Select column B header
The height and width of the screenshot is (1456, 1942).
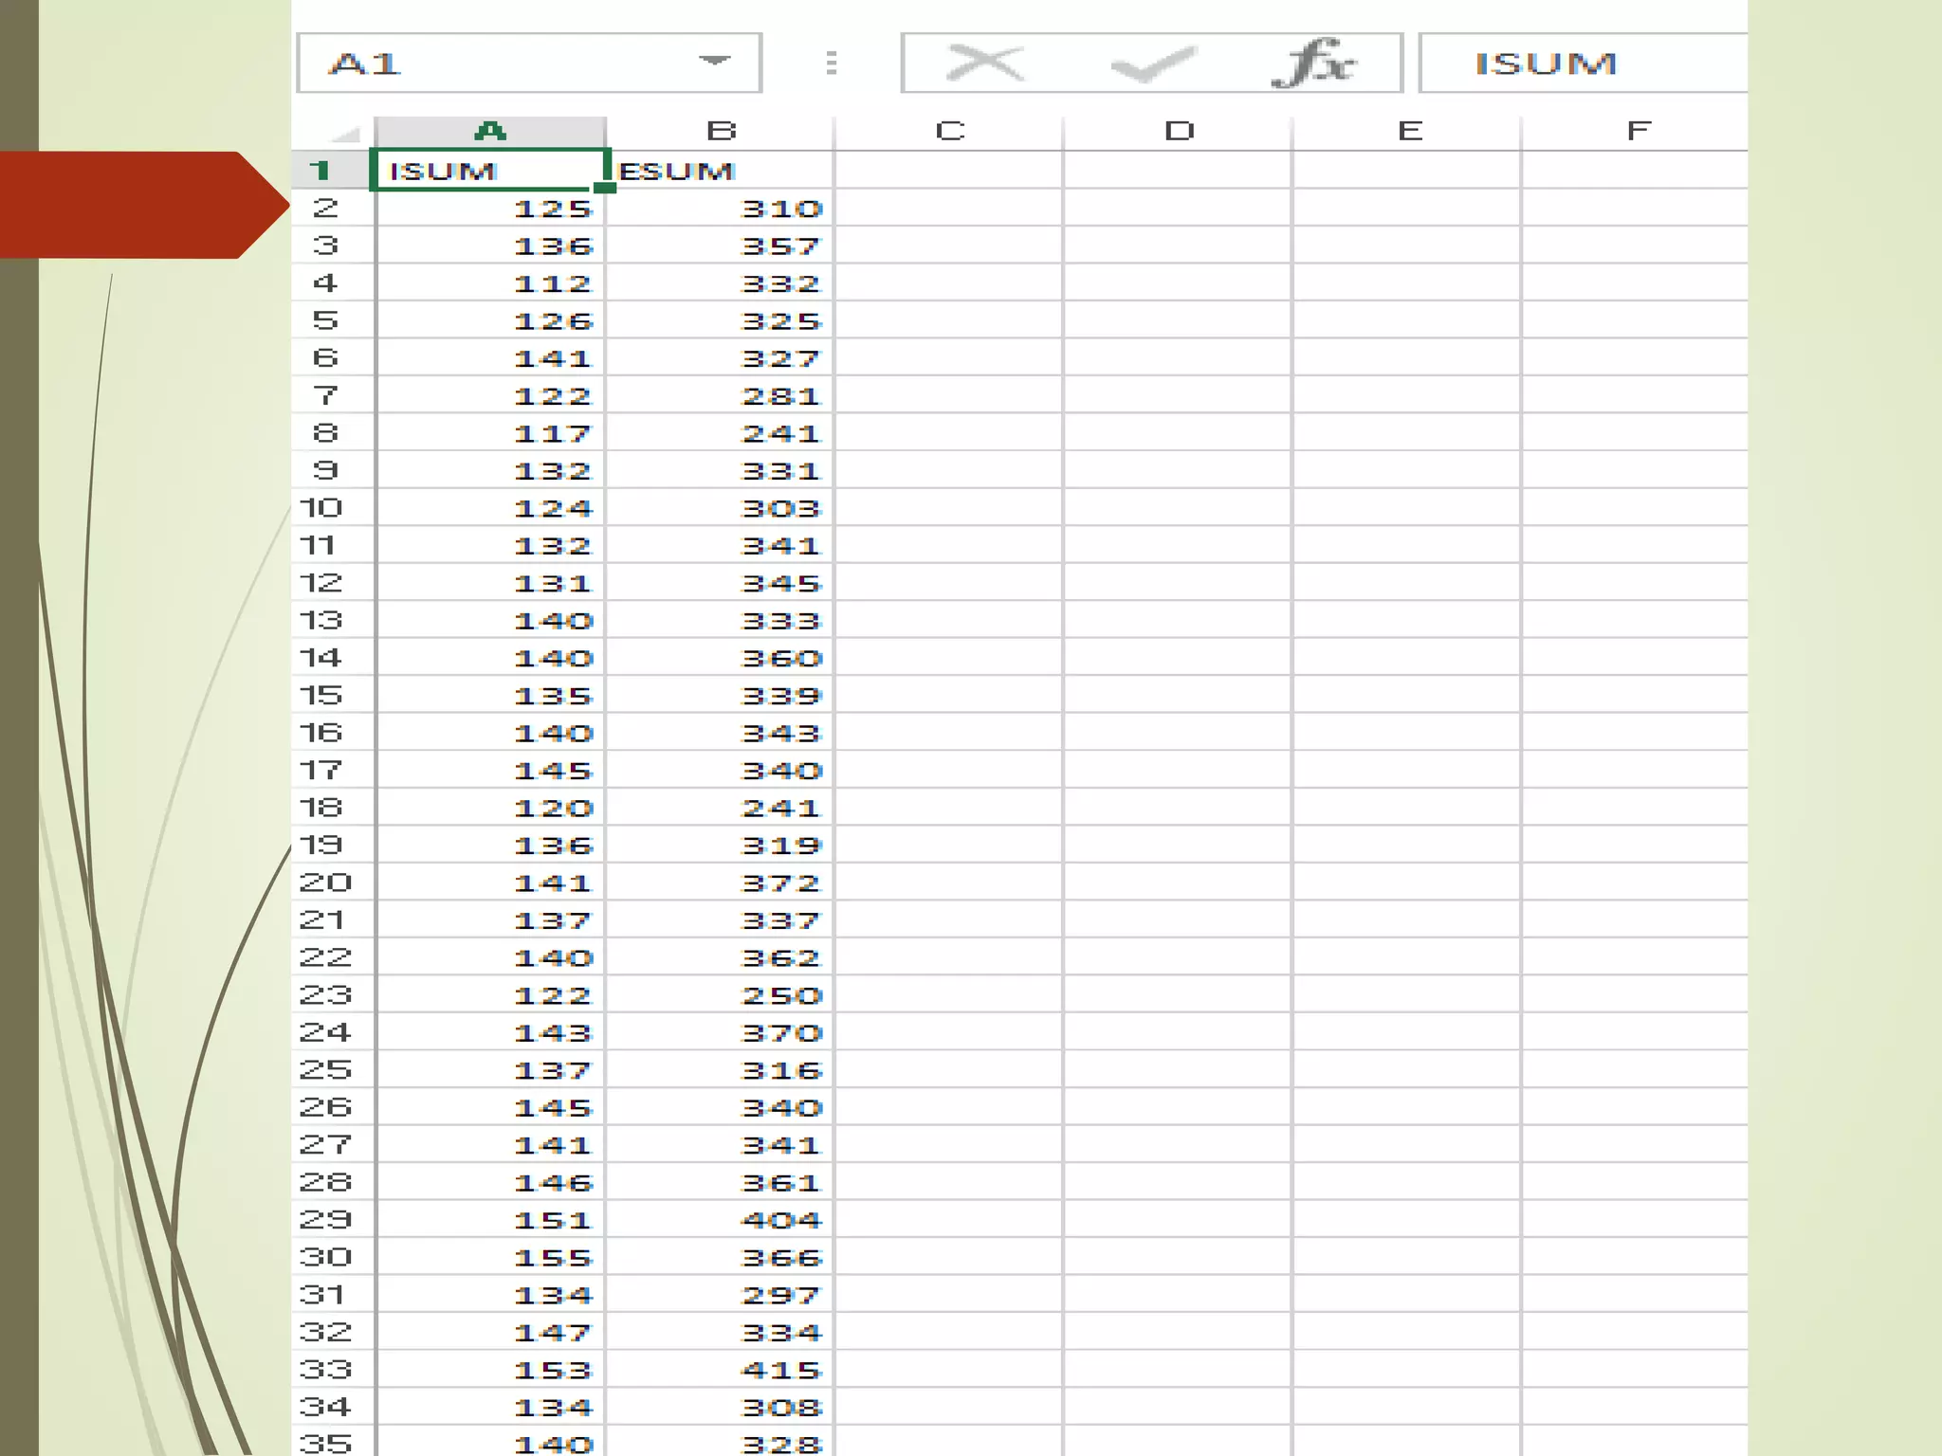coord(721,131)
